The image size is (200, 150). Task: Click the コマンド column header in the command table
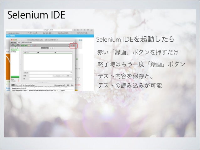coord(29,53)
